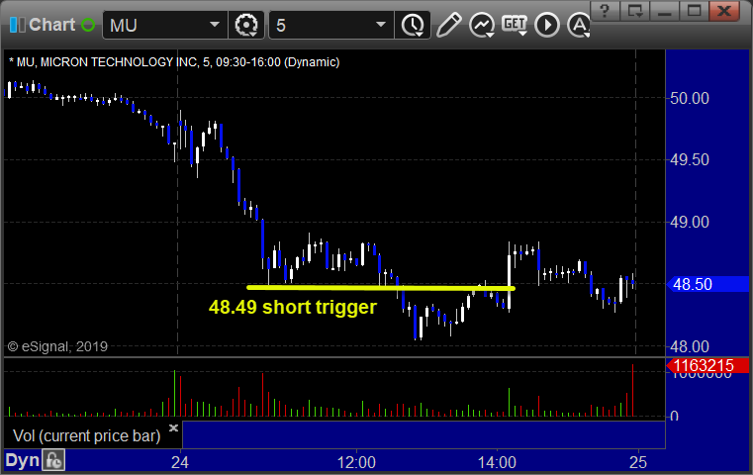The image size is (753, 475).
Task: Click the lock scaling icon
Action: 53,460
